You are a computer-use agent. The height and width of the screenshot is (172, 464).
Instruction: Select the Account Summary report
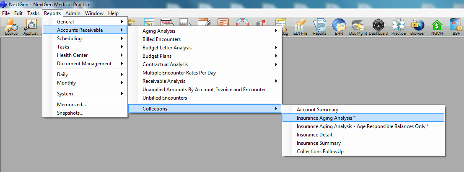(363, 110)
